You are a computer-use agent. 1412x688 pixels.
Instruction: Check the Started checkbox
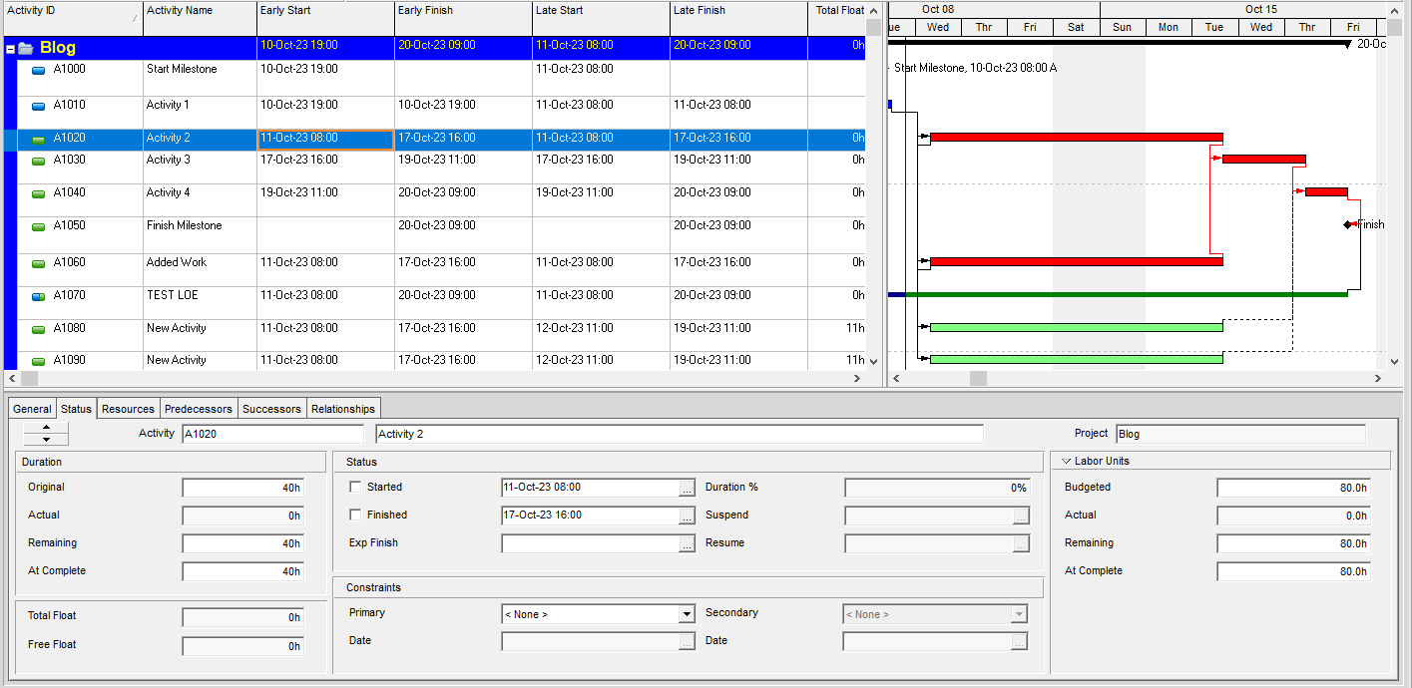[355, 488]
